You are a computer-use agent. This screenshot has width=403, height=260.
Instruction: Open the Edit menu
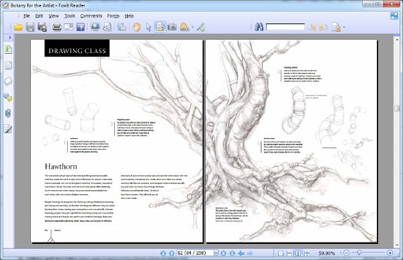pyautogui.click(x=39, y=16)
